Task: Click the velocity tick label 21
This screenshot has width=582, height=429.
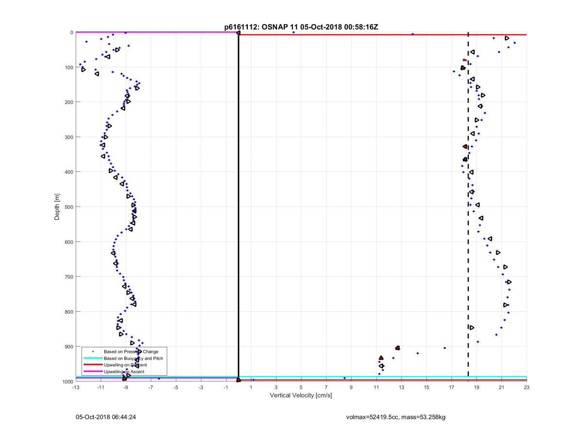Action: coord(501,388)
